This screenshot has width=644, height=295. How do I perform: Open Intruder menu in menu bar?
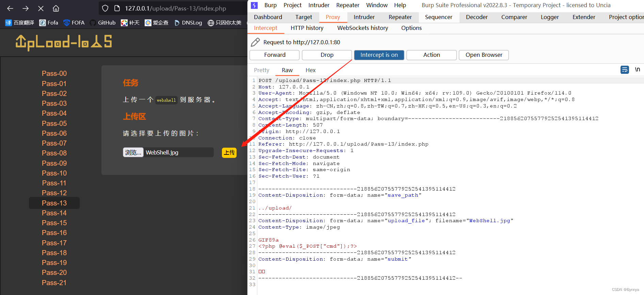pos(319,5)
